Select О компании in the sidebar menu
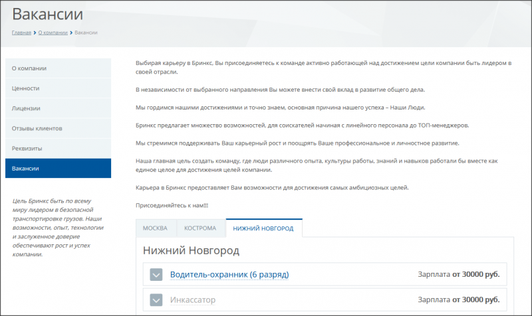The height and width of the screenshot is (316, 532). pyautogui.click(x=58, y=68)
